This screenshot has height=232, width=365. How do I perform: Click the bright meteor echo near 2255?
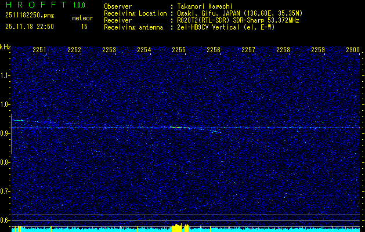click(x=181, y=128)
